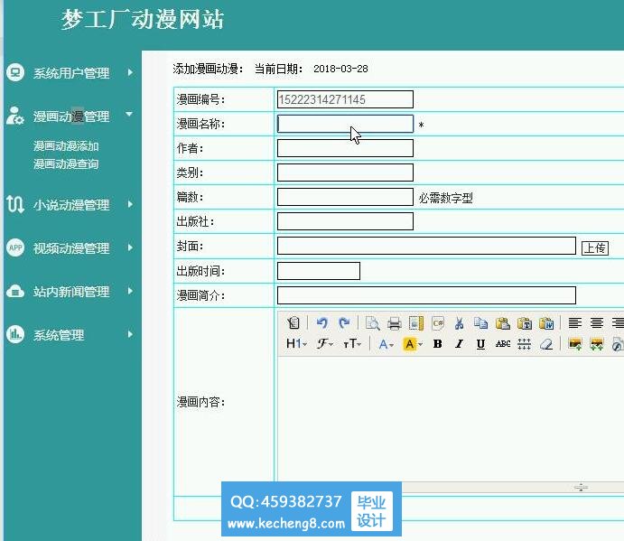Insert a template via the template icon
Viewport: 624px width, 541px height.
pos(416,322)
